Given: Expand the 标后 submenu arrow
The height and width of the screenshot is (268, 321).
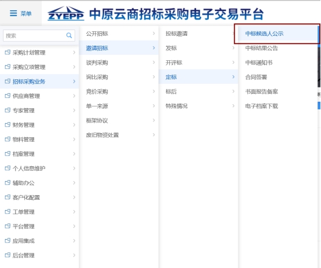Looking at the screenshot, I should point(234,91).
